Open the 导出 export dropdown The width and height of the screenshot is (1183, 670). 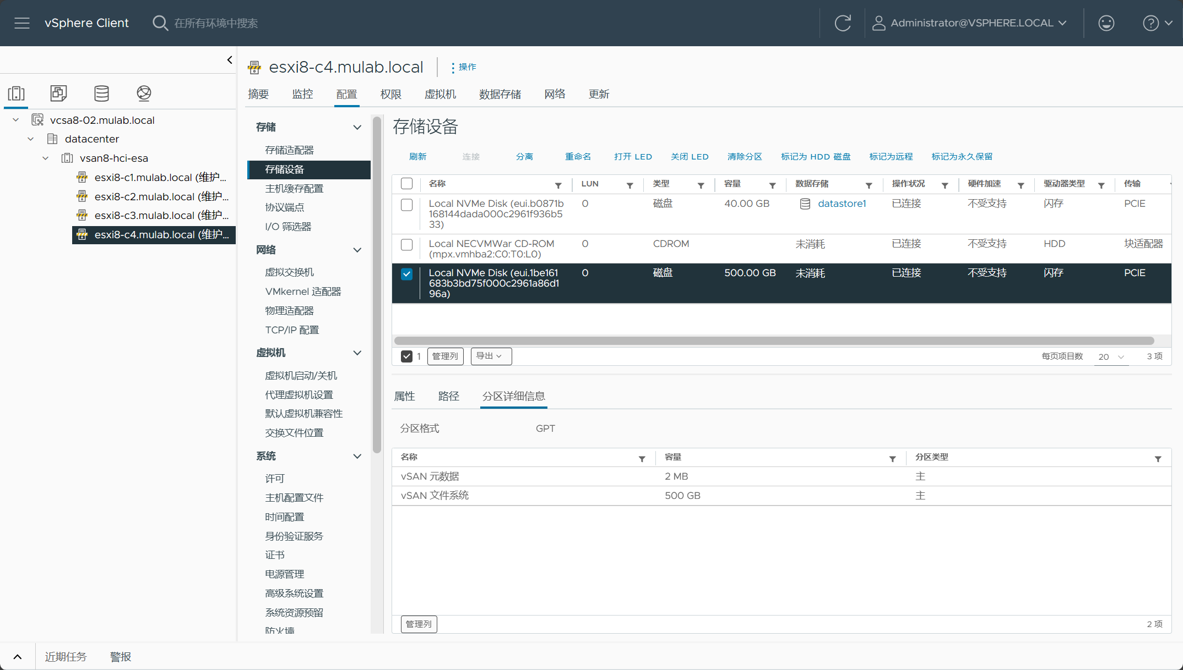[x=491, y=356]
